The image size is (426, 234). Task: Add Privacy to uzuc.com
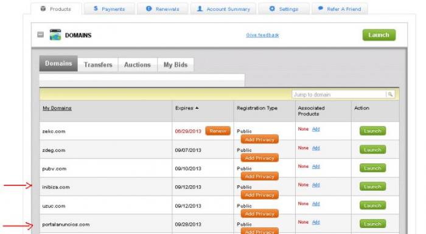pyautogui.click(x=260, y=214)
